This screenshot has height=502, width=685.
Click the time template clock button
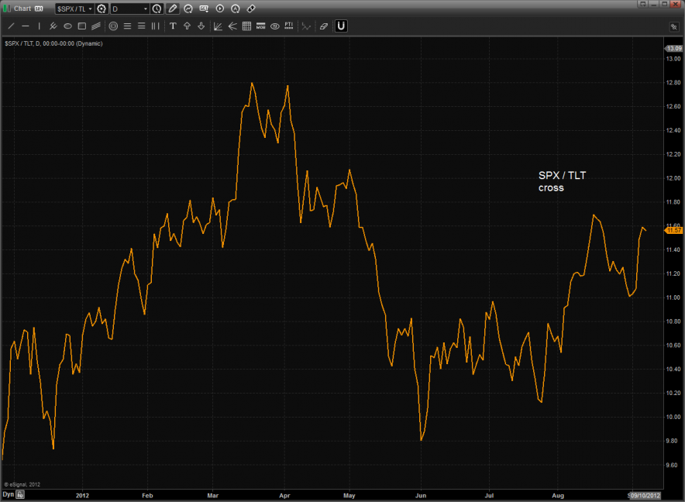point(157,9)
